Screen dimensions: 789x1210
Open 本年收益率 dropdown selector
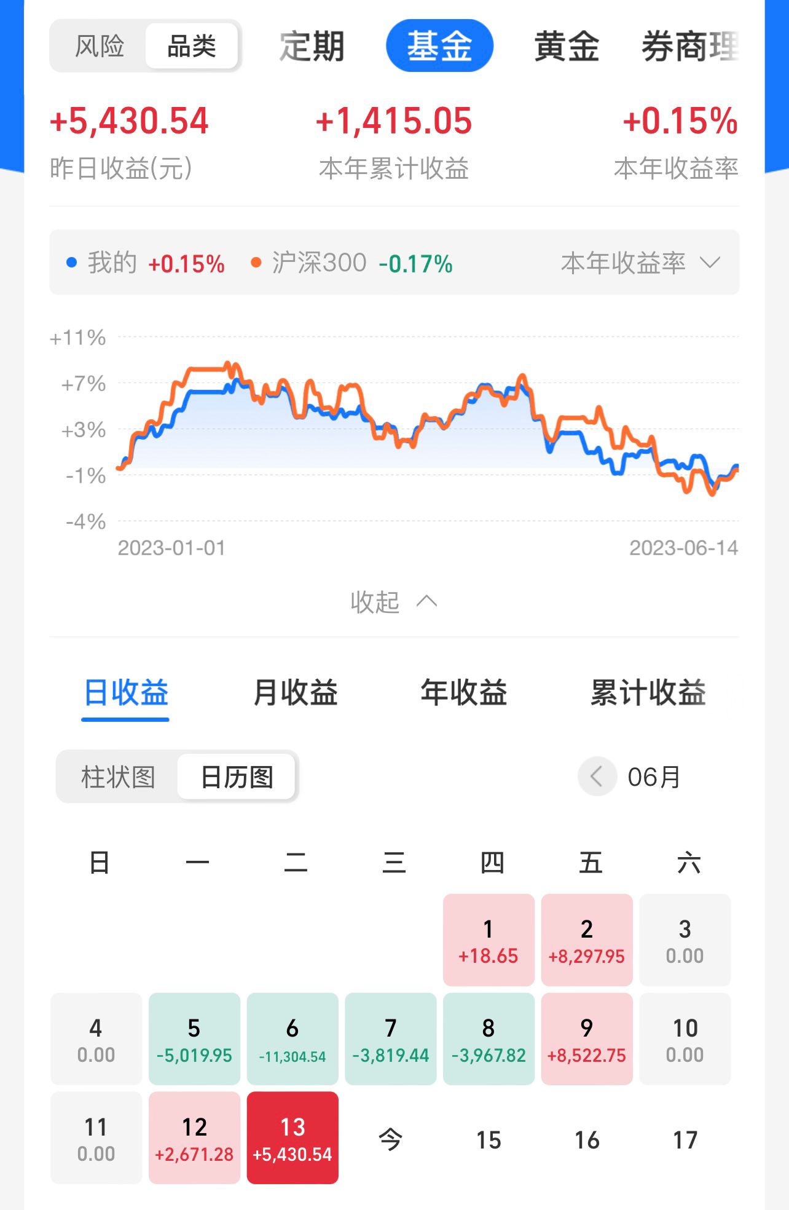click(x=640, y=263)
